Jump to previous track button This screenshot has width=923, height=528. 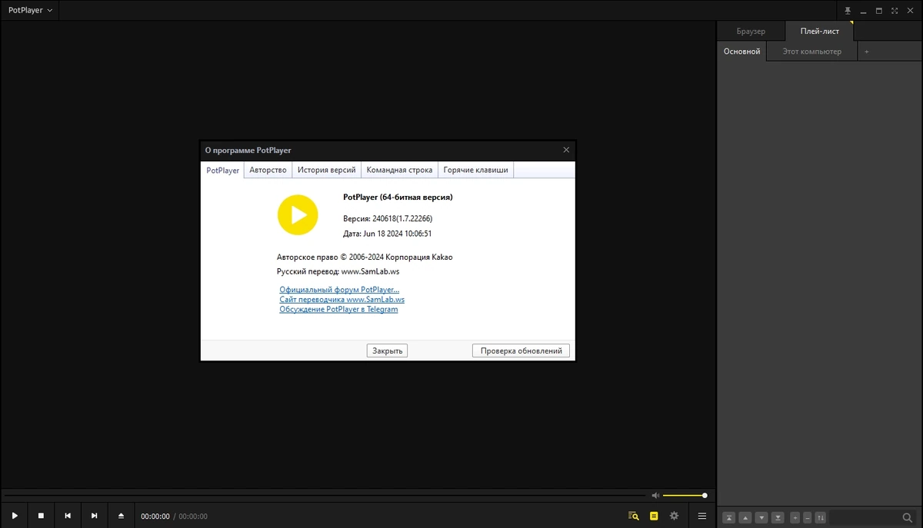[x=68, y=516]
